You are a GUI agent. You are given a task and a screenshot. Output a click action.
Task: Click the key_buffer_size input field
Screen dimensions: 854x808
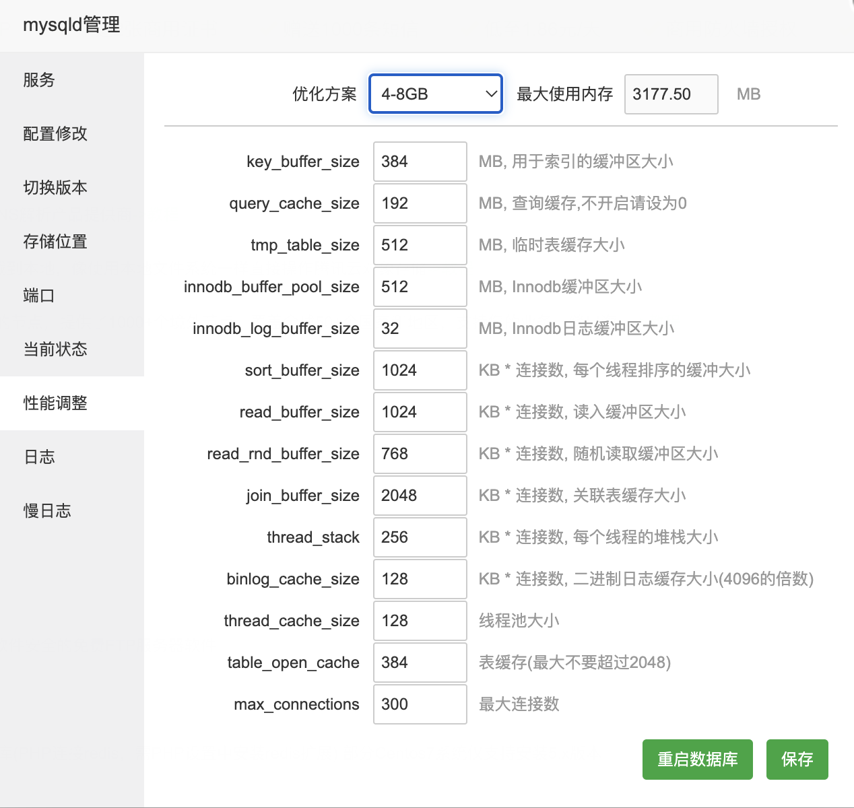click(x=420, y=162)
